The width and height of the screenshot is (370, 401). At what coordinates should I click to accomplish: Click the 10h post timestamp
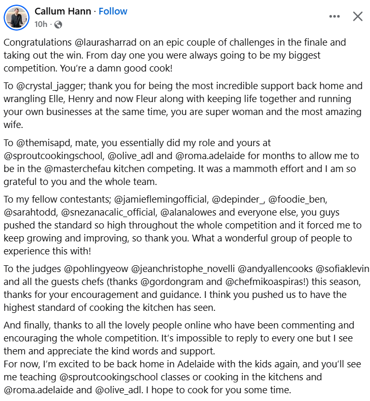click(x=41, y=24)
